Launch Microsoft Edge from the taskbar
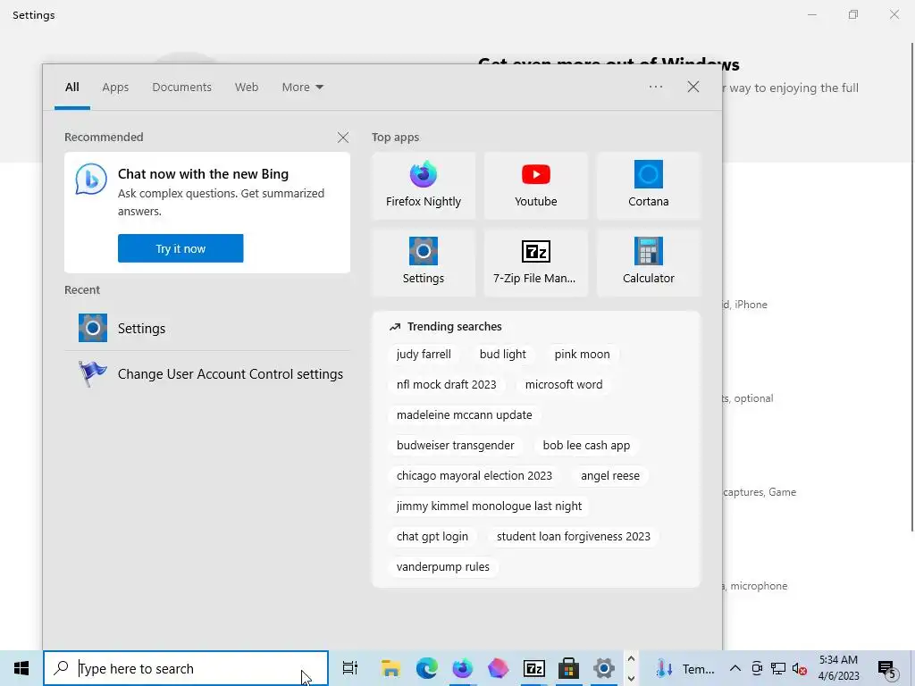Image resolution: width=915 pixels, height=686 pixels. [x=426, y=668]
